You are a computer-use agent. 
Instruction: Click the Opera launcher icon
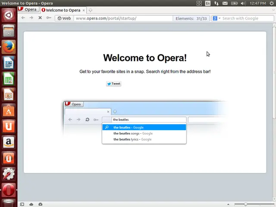tap(9, 190)
